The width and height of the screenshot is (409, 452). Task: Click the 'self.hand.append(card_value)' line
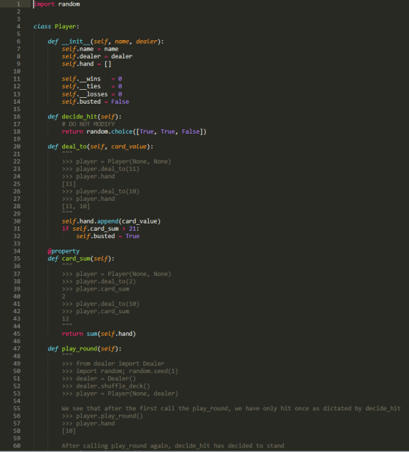pyautogui.click(x=111, y=221)
